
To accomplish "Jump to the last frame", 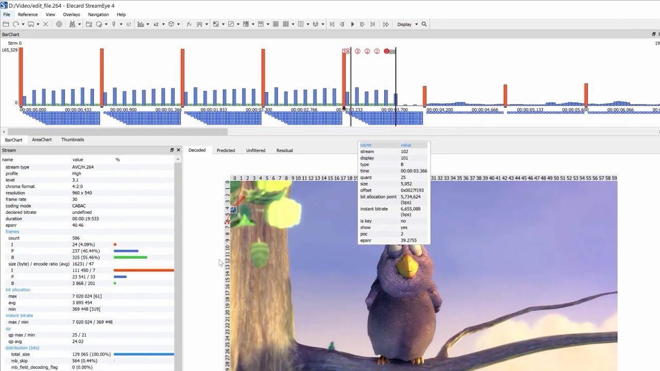I will (372, 24).
